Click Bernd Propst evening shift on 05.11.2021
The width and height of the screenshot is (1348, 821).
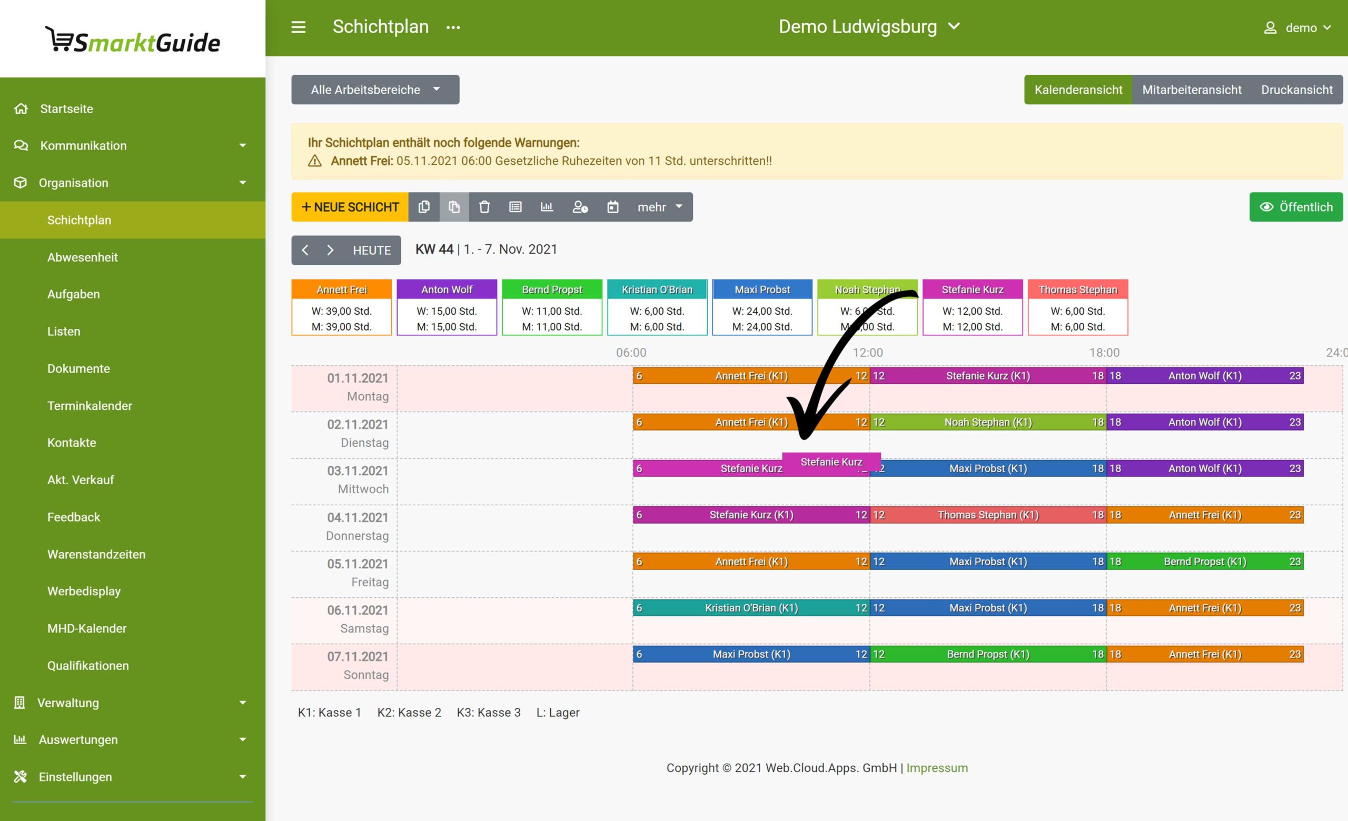pyautogui.click(x=1205, y=562)
